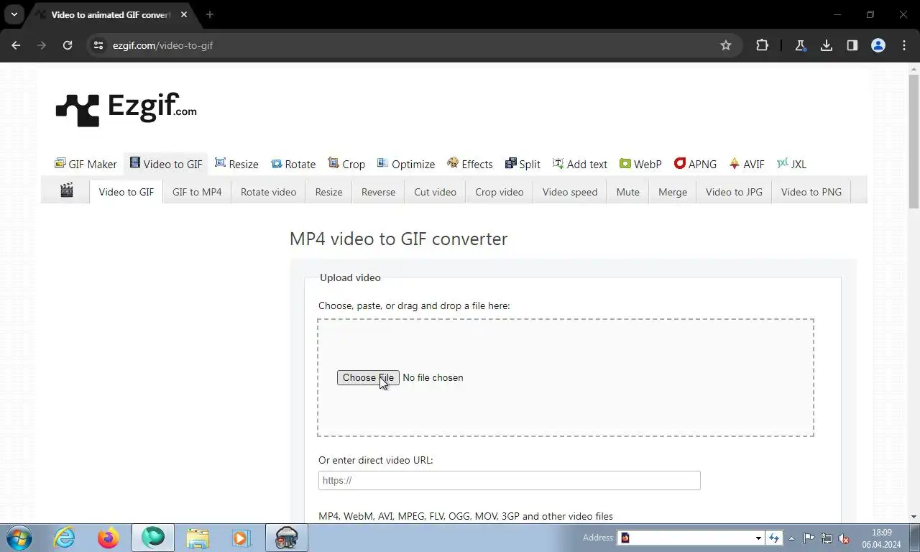Image resolution: width=920 pixels, height=552 pixels.
Task: Switch to the Mute tab
Action: click(628, 192)
